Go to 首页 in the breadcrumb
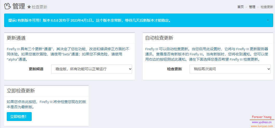 click(240, 7)
